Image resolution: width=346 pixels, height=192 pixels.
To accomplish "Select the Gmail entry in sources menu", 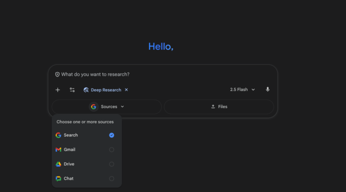I will click(70, 150).
